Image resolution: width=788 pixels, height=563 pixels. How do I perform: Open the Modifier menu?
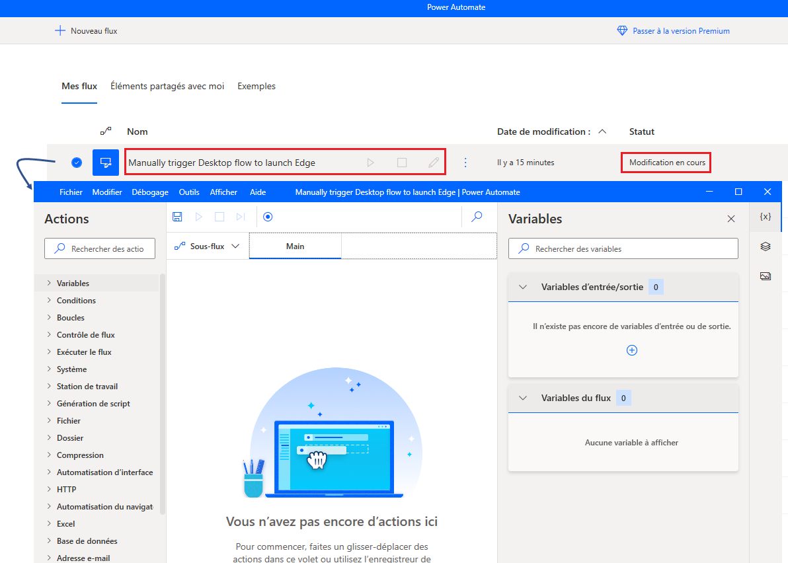coord(107,192)
